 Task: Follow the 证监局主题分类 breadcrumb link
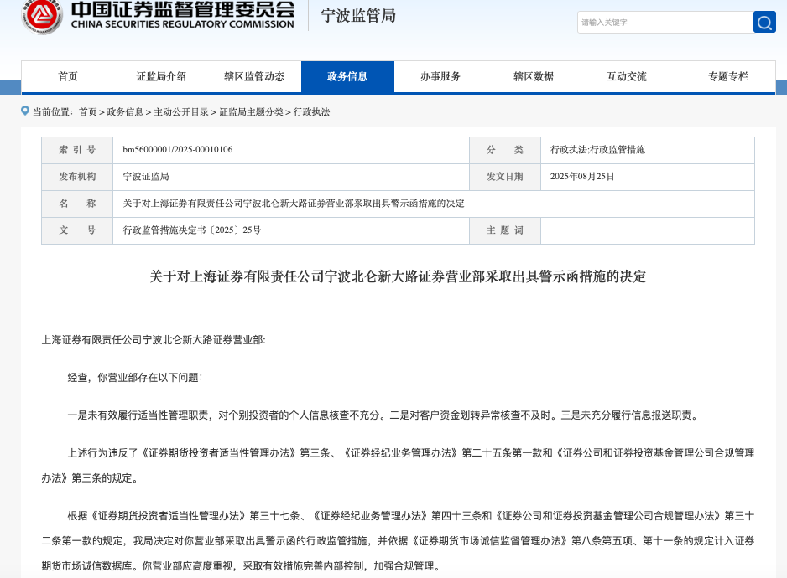[251, 111]
